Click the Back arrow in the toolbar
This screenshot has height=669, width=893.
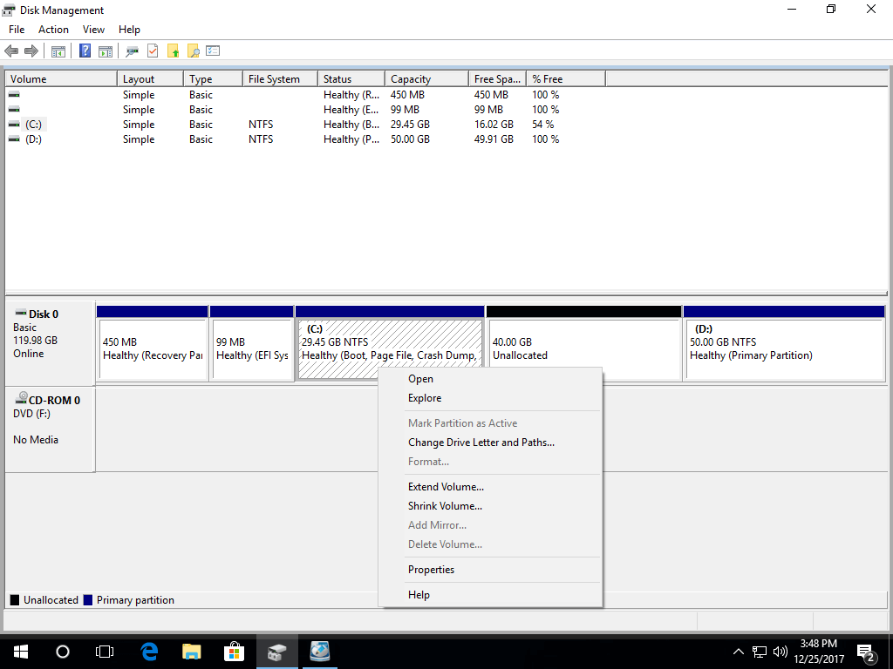pos(11,51)
